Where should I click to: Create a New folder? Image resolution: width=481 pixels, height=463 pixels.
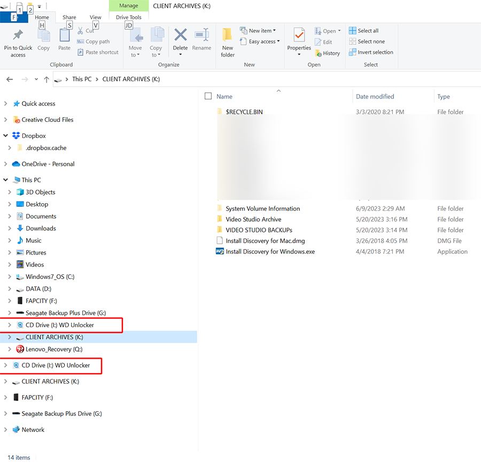(x=228, y=42)
